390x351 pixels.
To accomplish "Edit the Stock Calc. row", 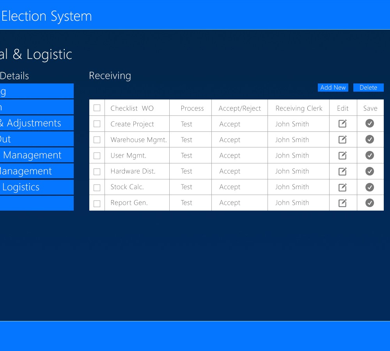I will (x=342, y=187).
